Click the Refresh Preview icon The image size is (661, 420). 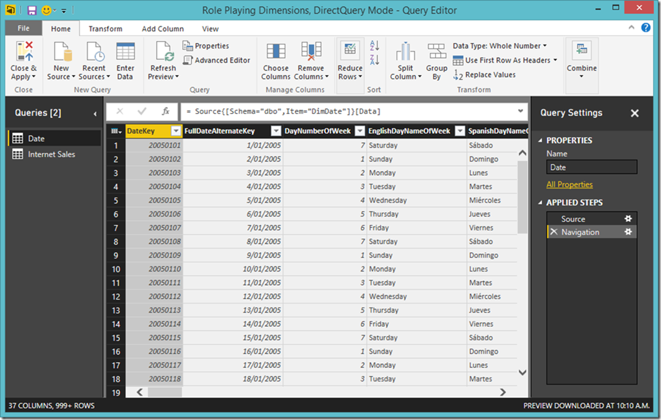tap(164, 52)
